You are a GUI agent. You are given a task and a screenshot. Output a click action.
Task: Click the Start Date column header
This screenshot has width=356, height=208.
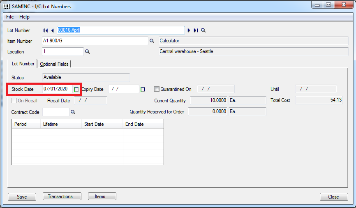pyautogui.click(x=102, y=124)
